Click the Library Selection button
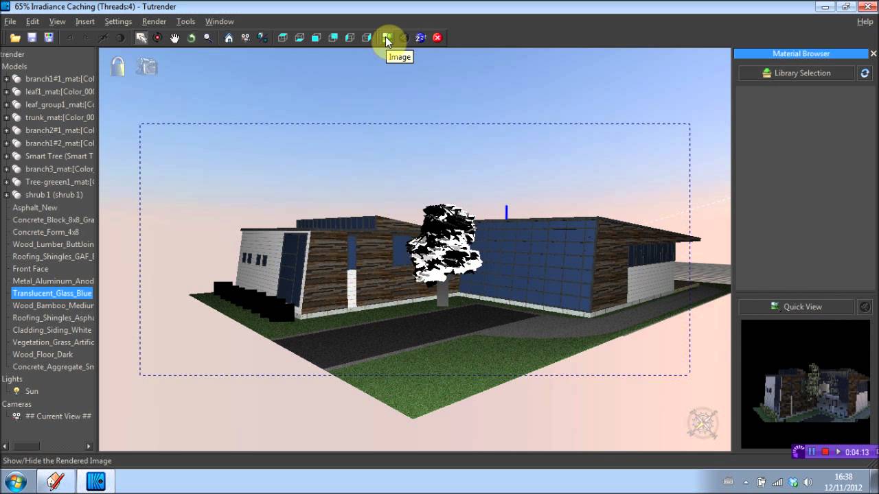 [x=797, y=73]
